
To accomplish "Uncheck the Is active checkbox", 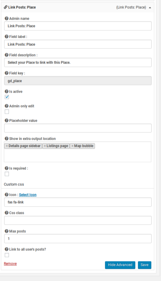I will 7,97.
